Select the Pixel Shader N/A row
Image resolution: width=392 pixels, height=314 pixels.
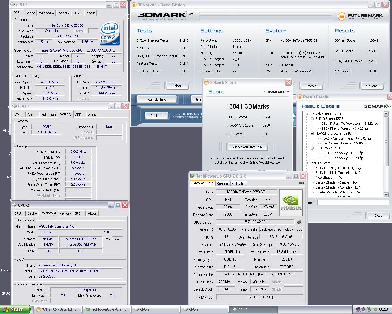[329, 178]
